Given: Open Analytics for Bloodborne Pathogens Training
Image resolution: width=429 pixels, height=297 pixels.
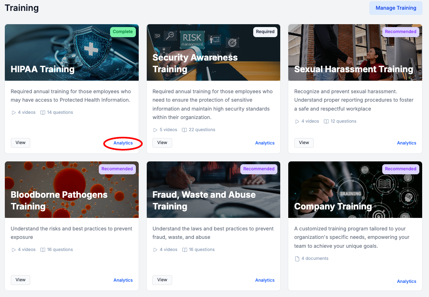Looking at the screenshot, I should coord(123,280).
